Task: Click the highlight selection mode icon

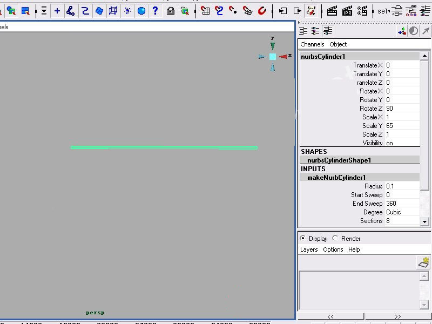Action: tap(185, 11)
